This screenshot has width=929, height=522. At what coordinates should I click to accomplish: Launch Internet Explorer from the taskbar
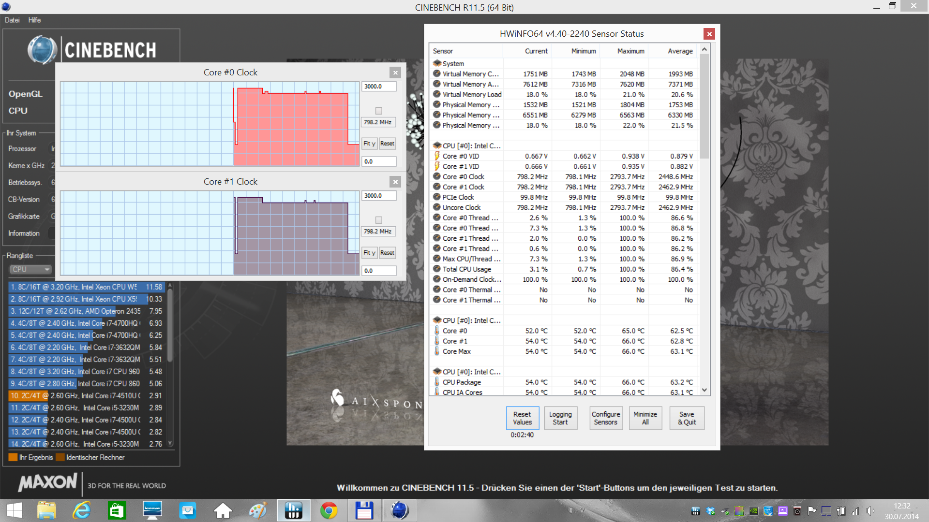[x=82, y=510]
